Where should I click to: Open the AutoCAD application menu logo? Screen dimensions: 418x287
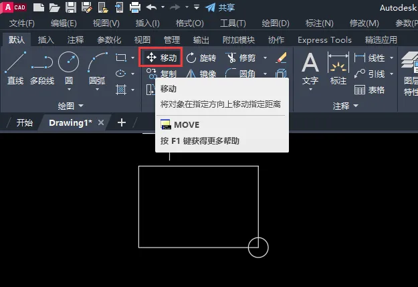tap(13, 7)
